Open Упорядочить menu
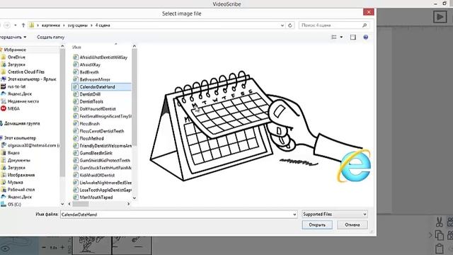The width and height of the screenshot is (453, 255). 13,38
